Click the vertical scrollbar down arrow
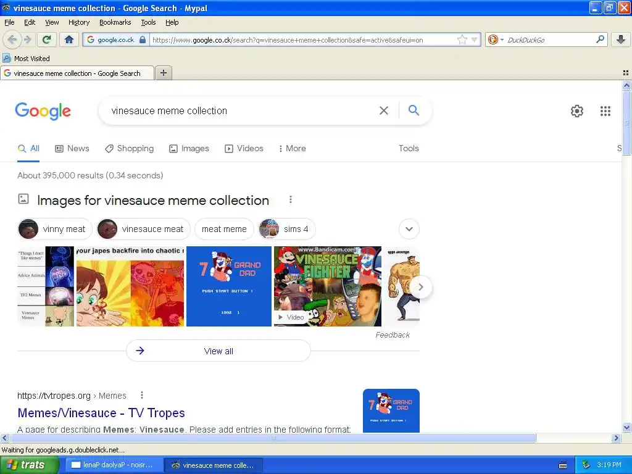The width and height of the screenshot is (632, 474). [626, 428]
